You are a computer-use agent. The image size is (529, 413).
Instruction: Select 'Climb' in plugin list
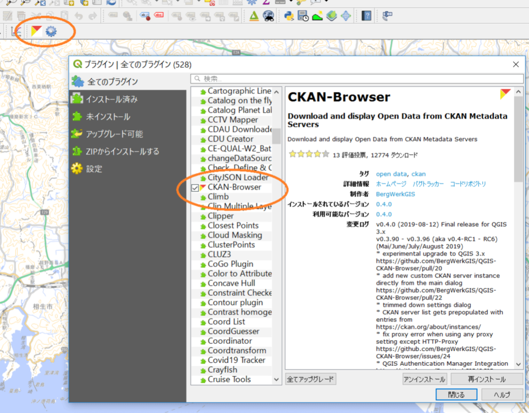218,196
